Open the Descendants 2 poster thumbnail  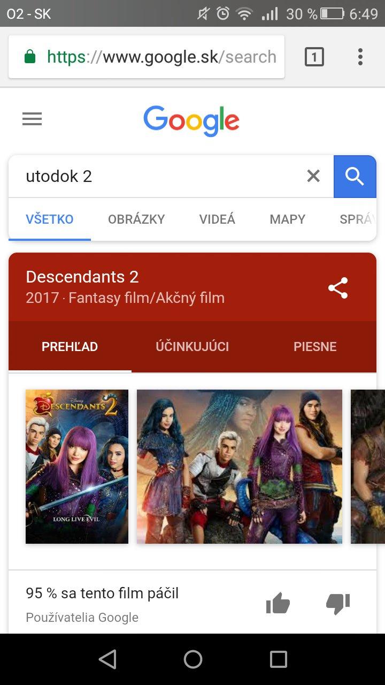(x=77, y=467)
